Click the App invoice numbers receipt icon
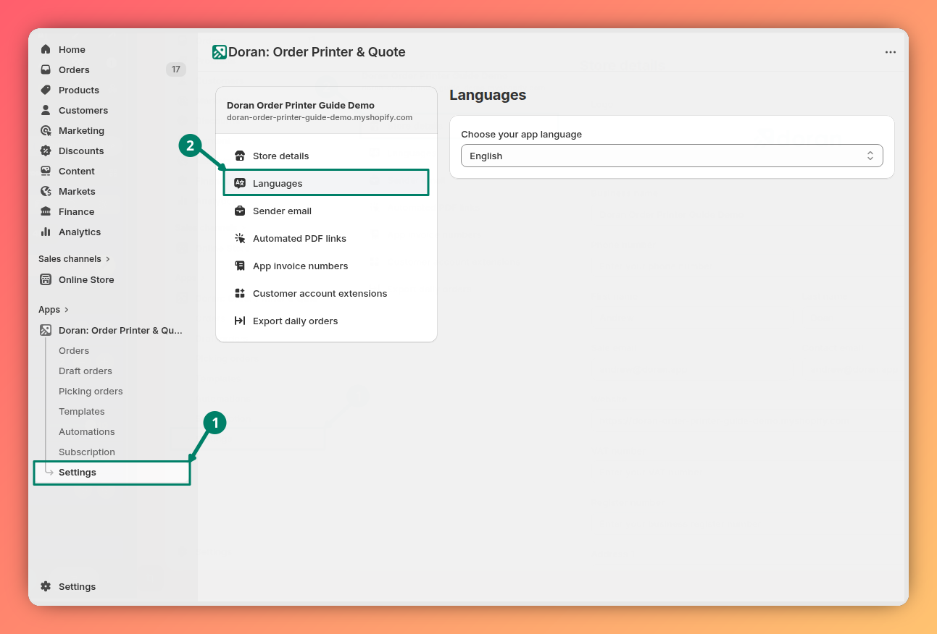Image resolution: width=937 pixels, height=634 pixels. tap(240, 266)
